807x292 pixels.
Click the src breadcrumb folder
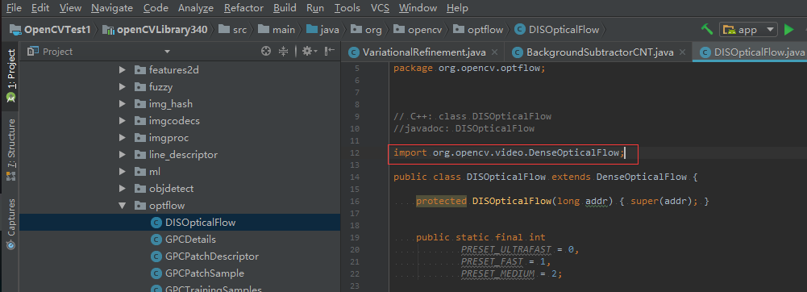233,30
